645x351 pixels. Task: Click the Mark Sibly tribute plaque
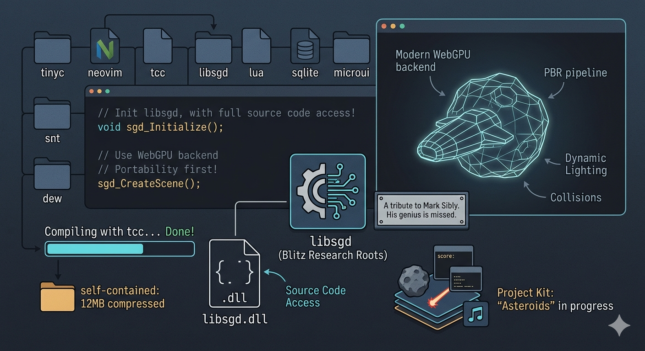click(421, 210)
